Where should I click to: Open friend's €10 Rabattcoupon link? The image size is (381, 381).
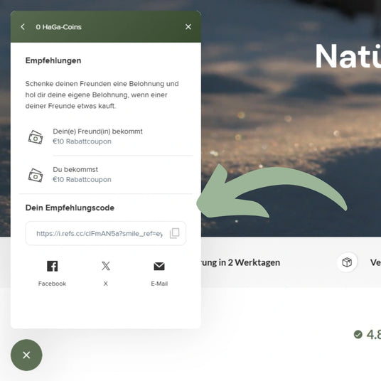(x=82, y=141)
